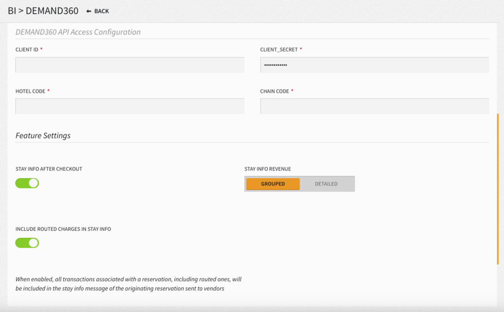The image size is (504, 312).
Task: Switch stay info revenue to DETAILED
Action: (x=327, y=184)
